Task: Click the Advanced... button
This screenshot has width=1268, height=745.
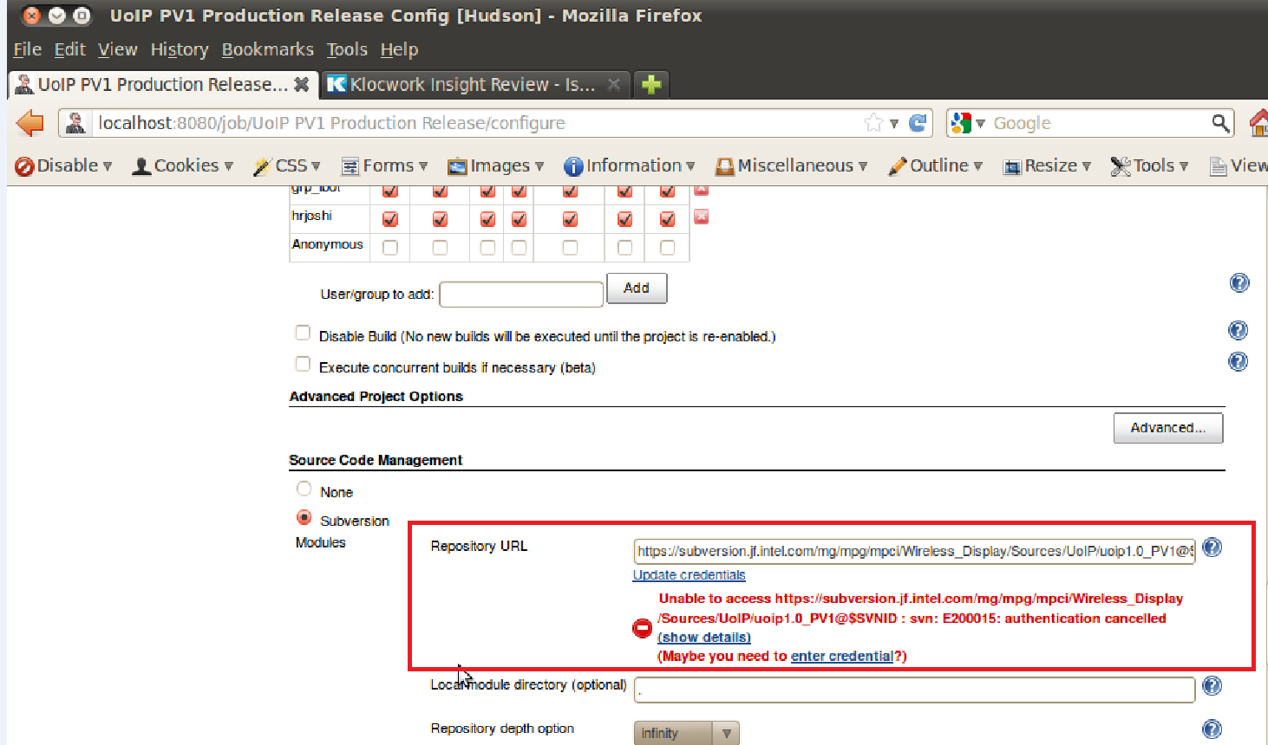Action: [1168, 428]
